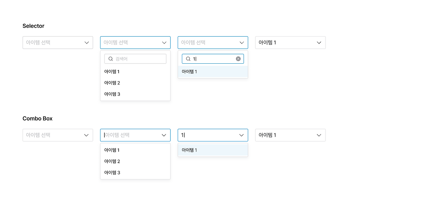
Task: Click the chevron of the Selector showing 아이템 1
Action: pos(319,43)
